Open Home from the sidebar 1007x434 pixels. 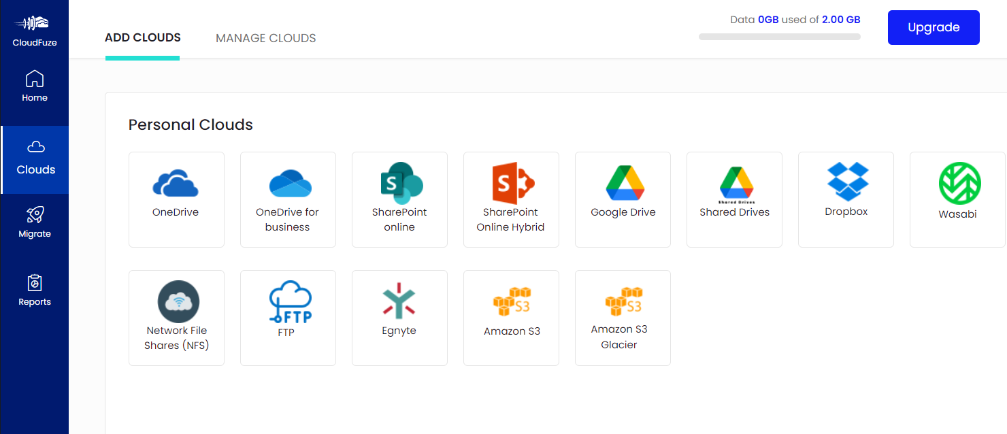tap(35, 86)
